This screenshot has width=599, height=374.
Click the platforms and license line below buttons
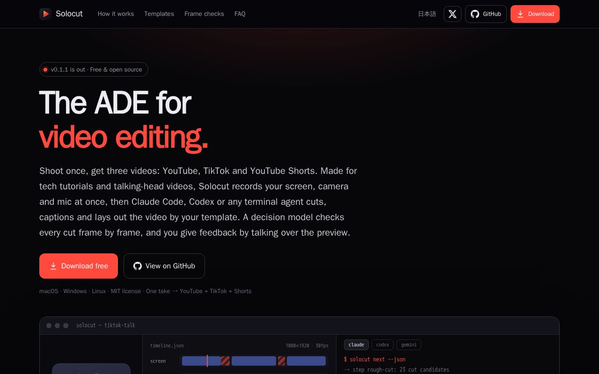point(146,291)
